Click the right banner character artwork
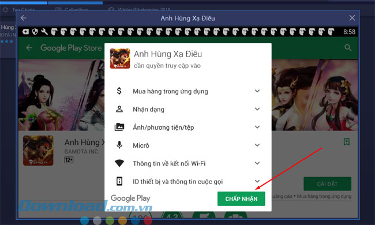The height and width of the screenshot is (225, 375). click(x=315, y=95)
